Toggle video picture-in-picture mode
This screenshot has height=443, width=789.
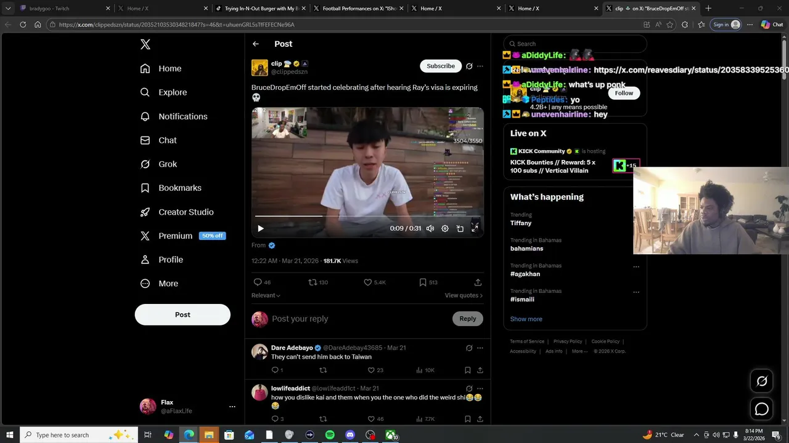click(460, 228)
